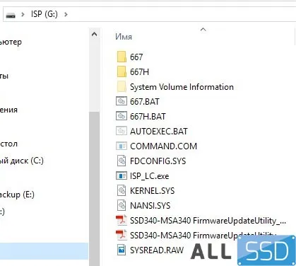Click the COMMAND.COM application icon
The width and height of the screenshot is (296, 266).
(122, 146)
